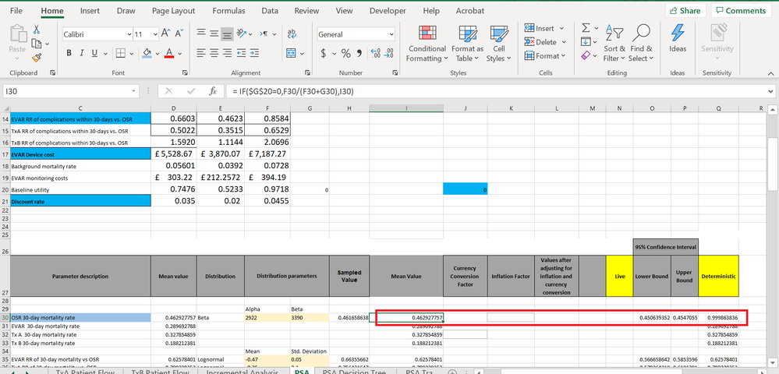Click Merge & Center icon
Viewport: 779px width, 374px height.
point(291,53)
